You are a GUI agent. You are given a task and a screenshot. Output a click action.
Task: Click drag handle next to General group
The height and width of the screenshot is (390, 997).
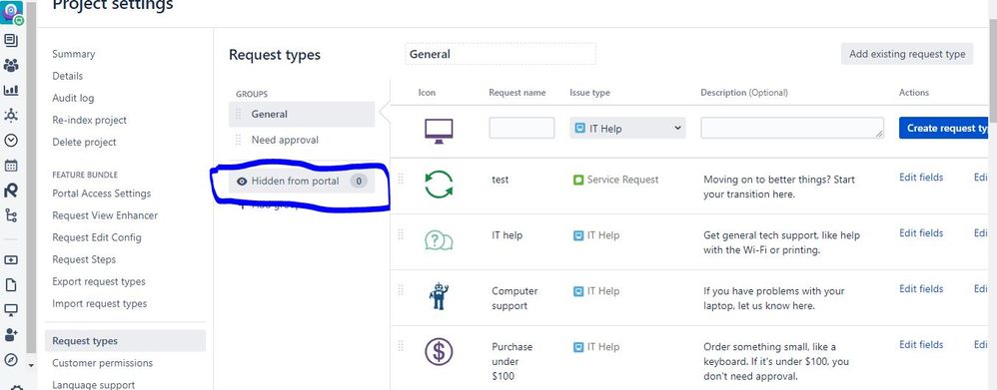coord(239,115)
